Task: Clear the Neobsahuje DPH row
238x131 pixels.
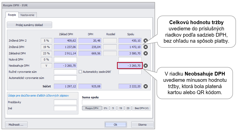Action: pyautogui.click(x=146, y=66)
